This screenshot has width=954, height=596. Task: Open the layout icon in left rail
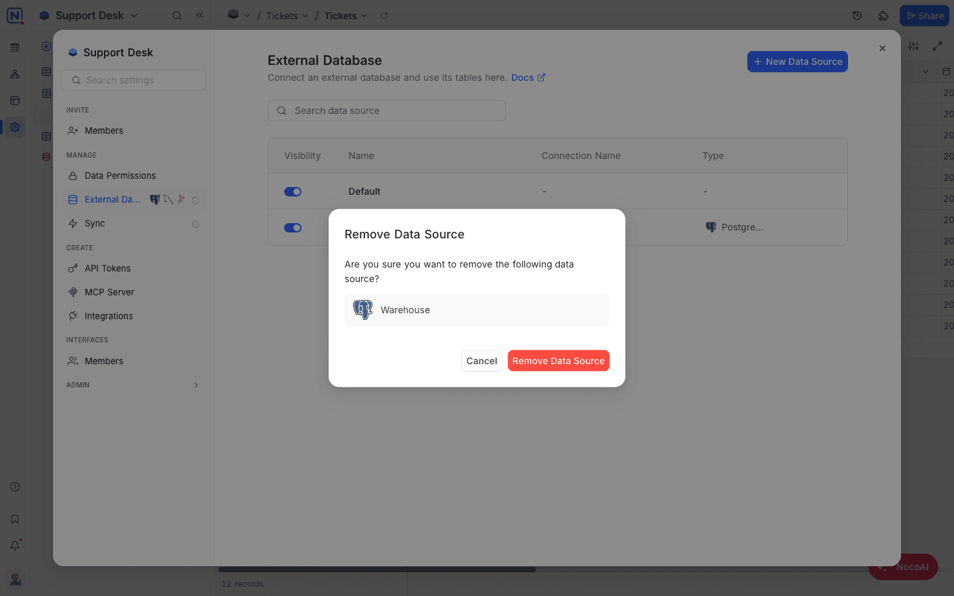coord(15,101)
